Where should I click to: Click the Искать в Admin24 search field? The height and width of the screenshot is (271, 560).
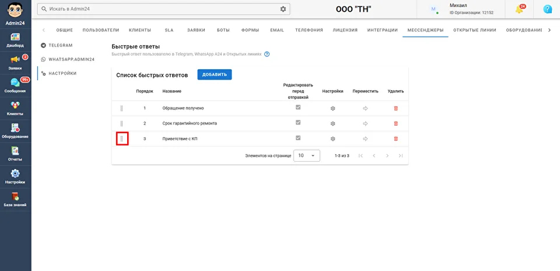coord(157,9)
